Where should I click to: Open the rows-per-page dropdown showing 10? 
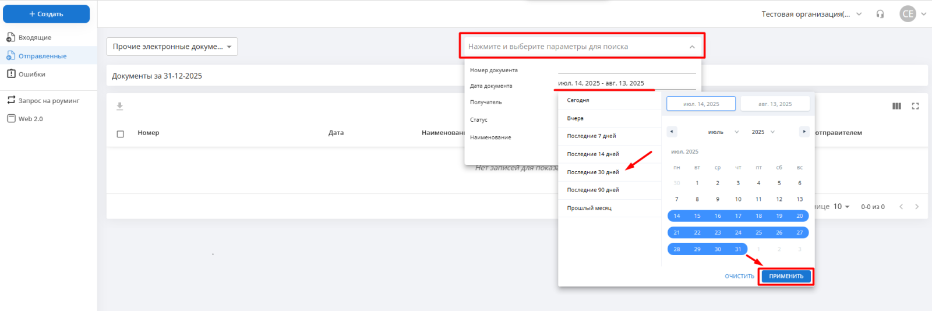point(841,207)
